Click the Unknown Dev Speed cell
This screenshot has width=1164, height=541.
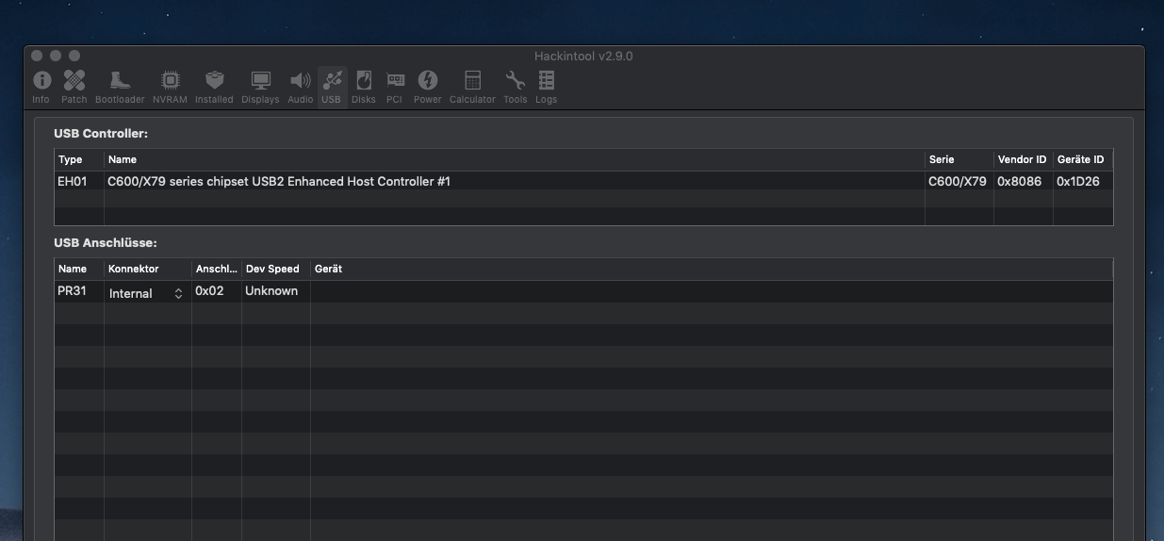[x=271, y=291]
